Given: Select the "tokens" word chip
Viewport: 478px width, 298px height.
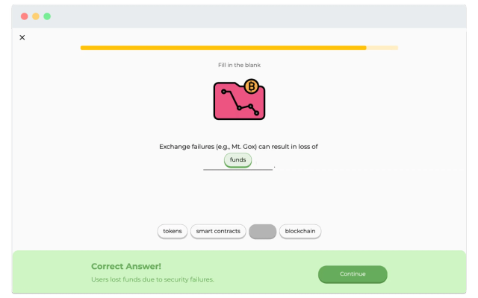Looking at the screenshot, I should click(x=173, y=232).
